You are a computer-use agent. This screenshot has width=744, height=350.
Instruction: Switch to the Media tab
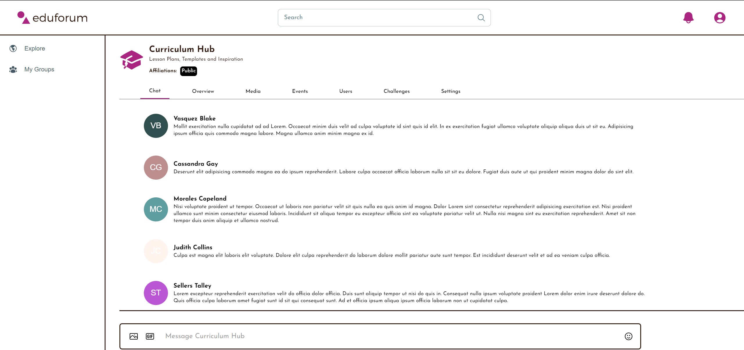pos(253,91)
